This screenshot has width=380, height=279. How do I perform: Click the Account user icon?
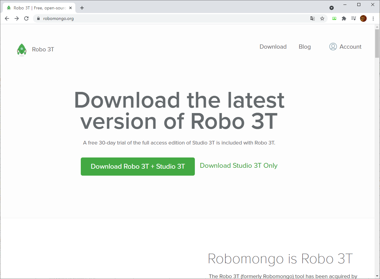tap(333, 47)
